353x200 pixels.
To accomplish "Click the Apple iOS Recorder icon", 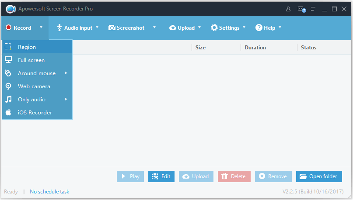I will pyautogui.click(x=8, y=112).
